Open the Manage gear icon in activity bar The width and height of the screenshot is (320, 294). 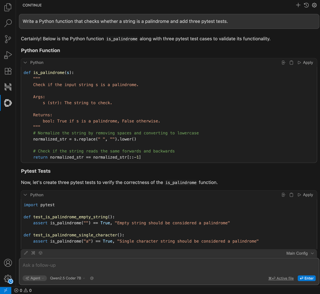pos(8,278)
